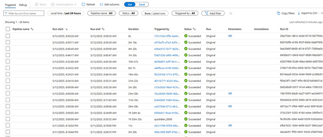Open trigger link f5401308-d4fd-4496
Viewport: 323px width, 137px height.
tap(167, 55)
